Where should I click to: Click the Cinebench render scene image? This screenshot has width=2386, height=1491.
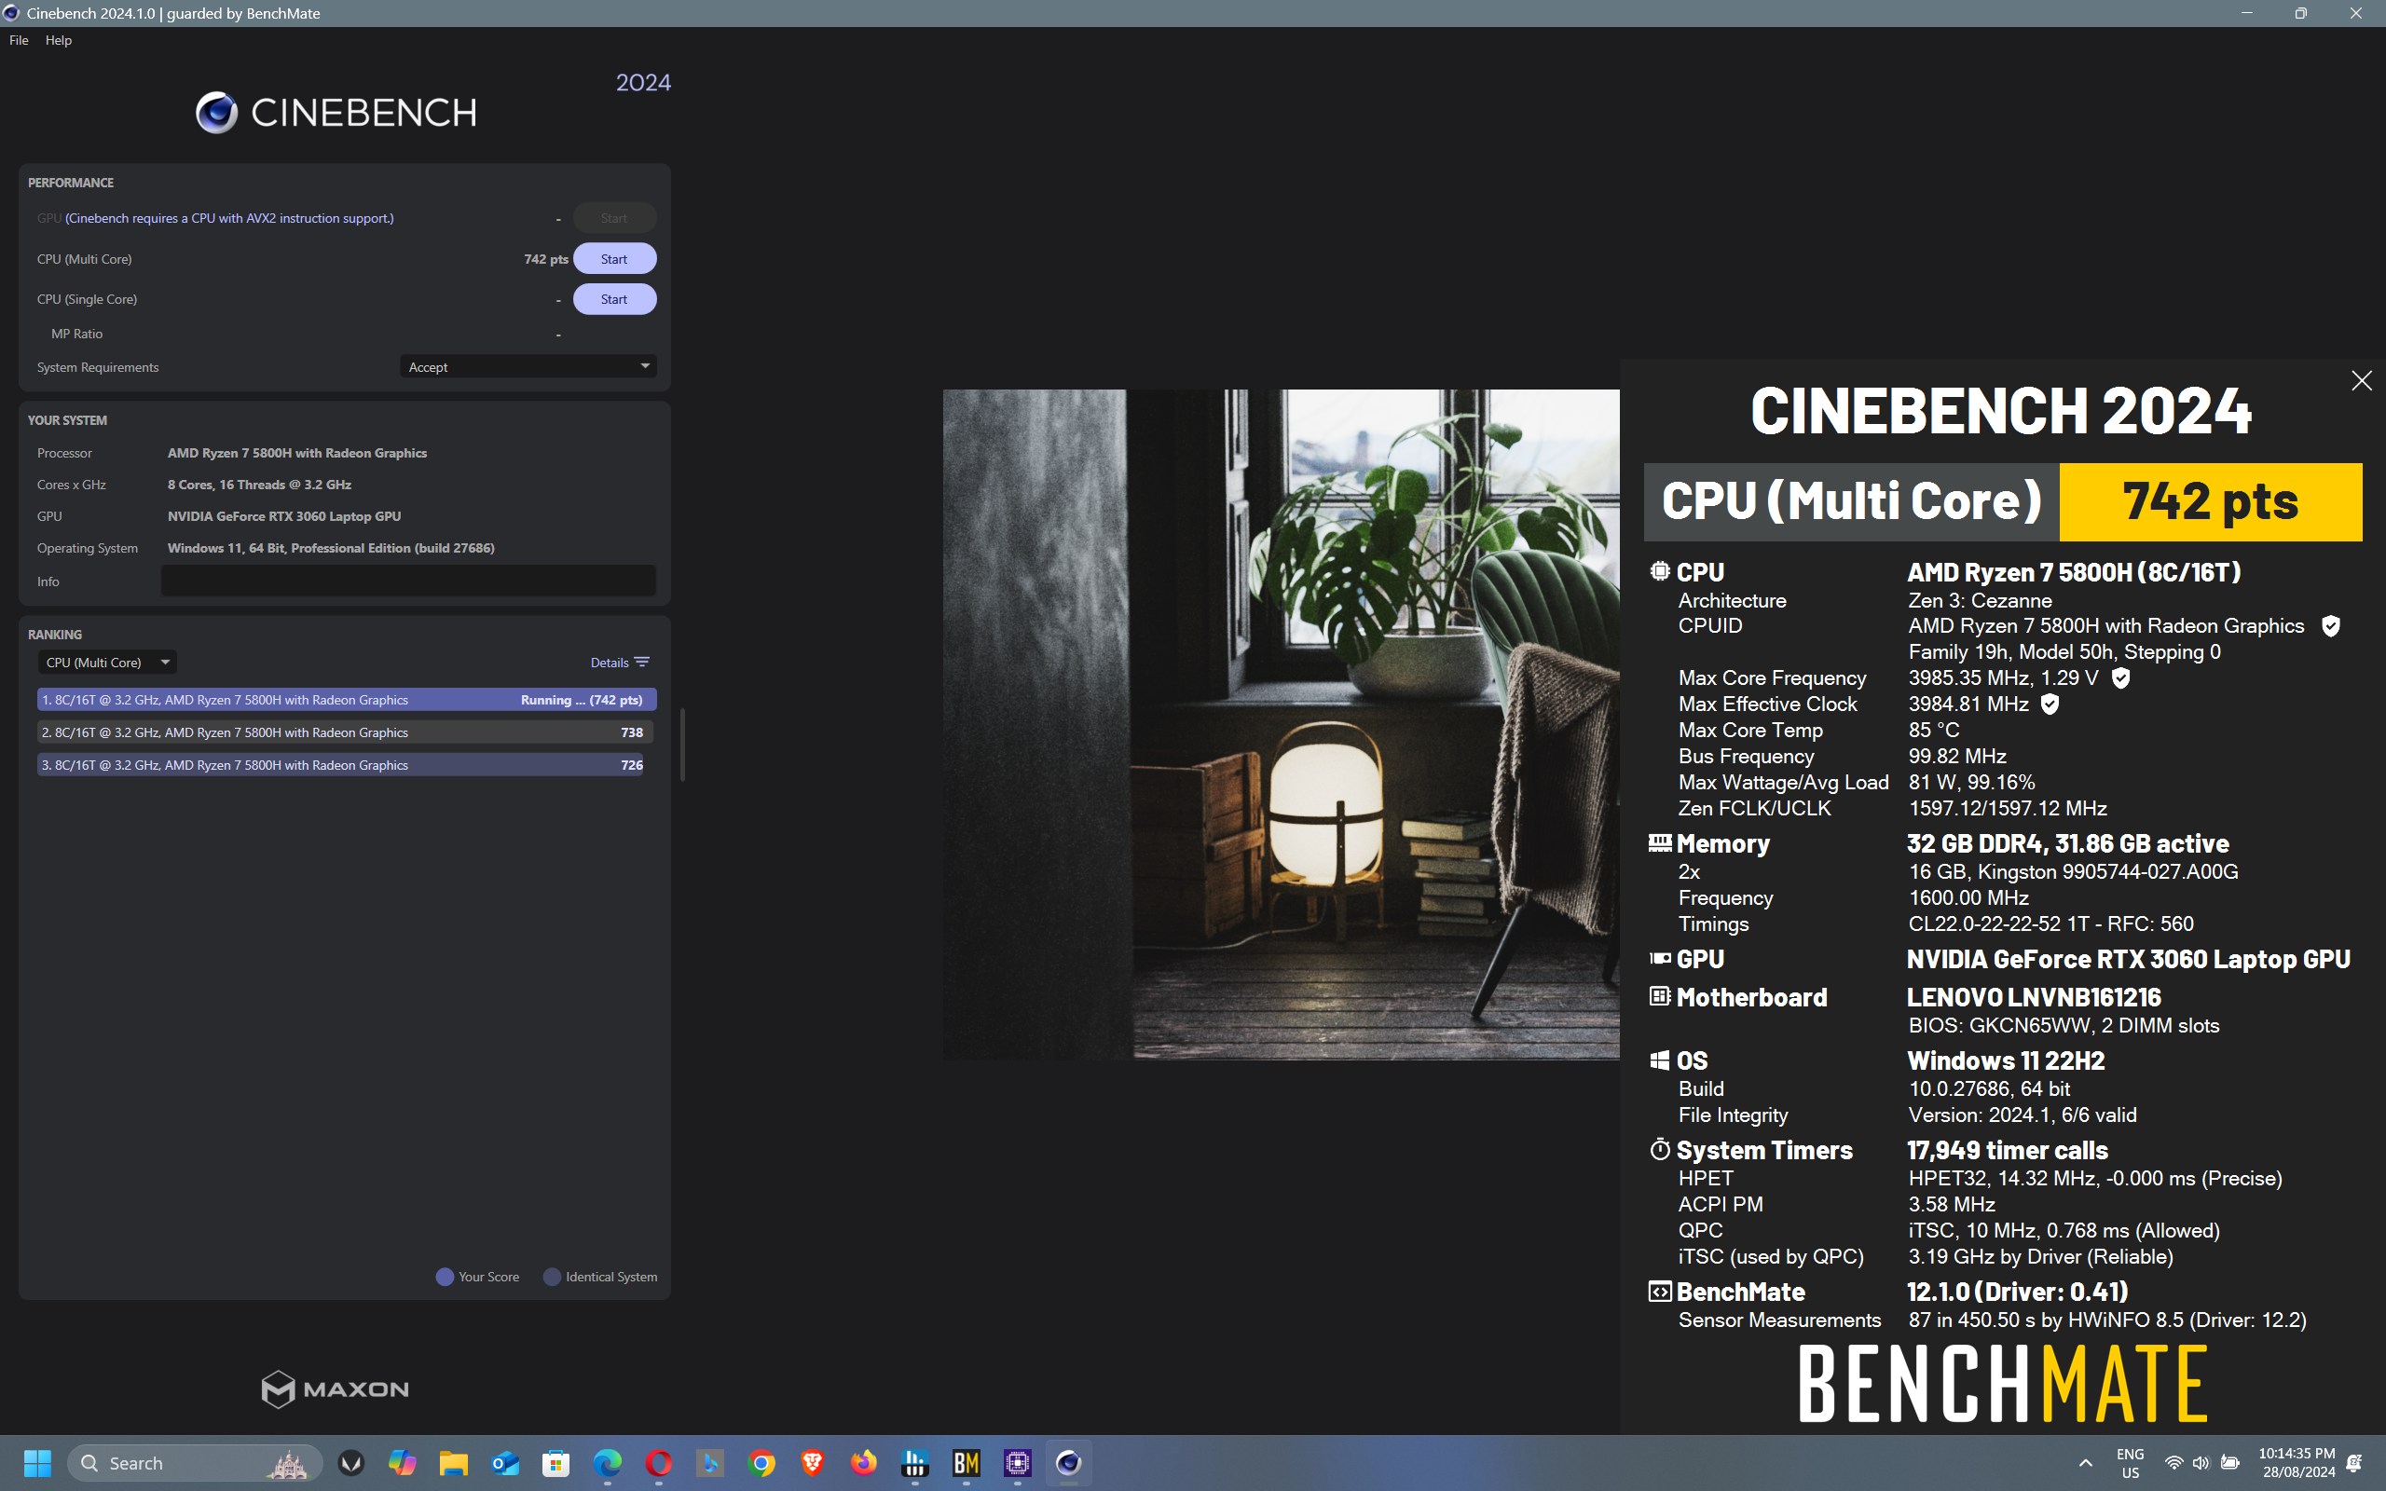[1281, 725]
